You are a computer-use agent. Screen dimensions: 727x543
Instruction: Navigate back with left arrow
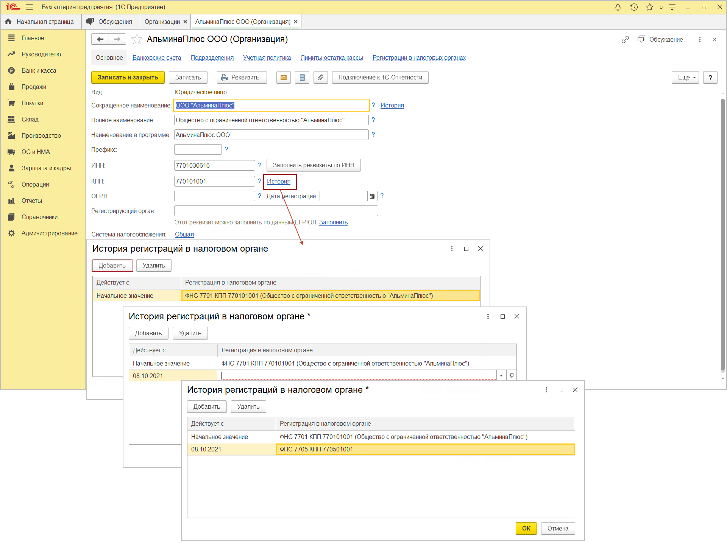(100, 39)
